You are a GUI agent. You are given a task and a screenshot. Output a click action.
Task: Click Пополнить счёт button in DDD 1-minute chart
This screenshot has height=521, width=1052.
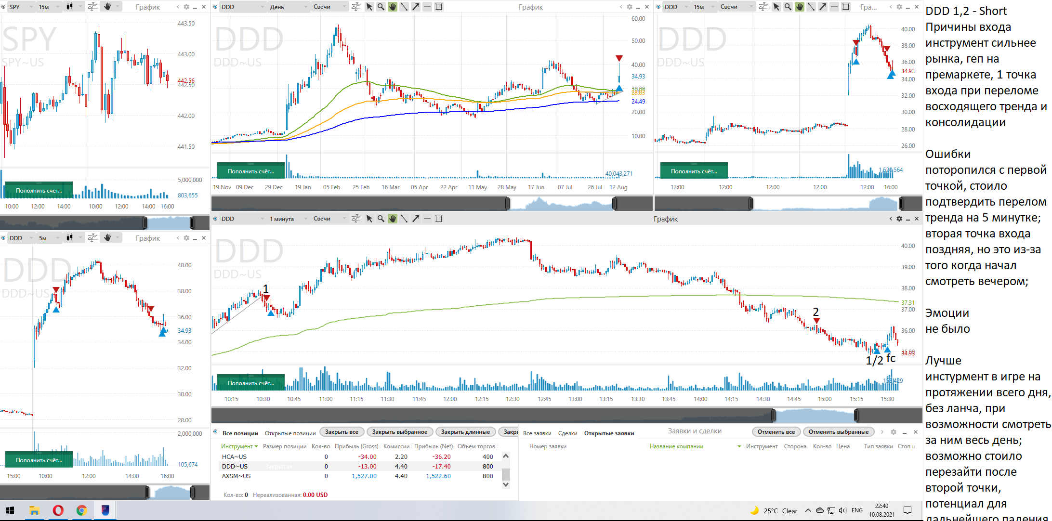point(250,383)
